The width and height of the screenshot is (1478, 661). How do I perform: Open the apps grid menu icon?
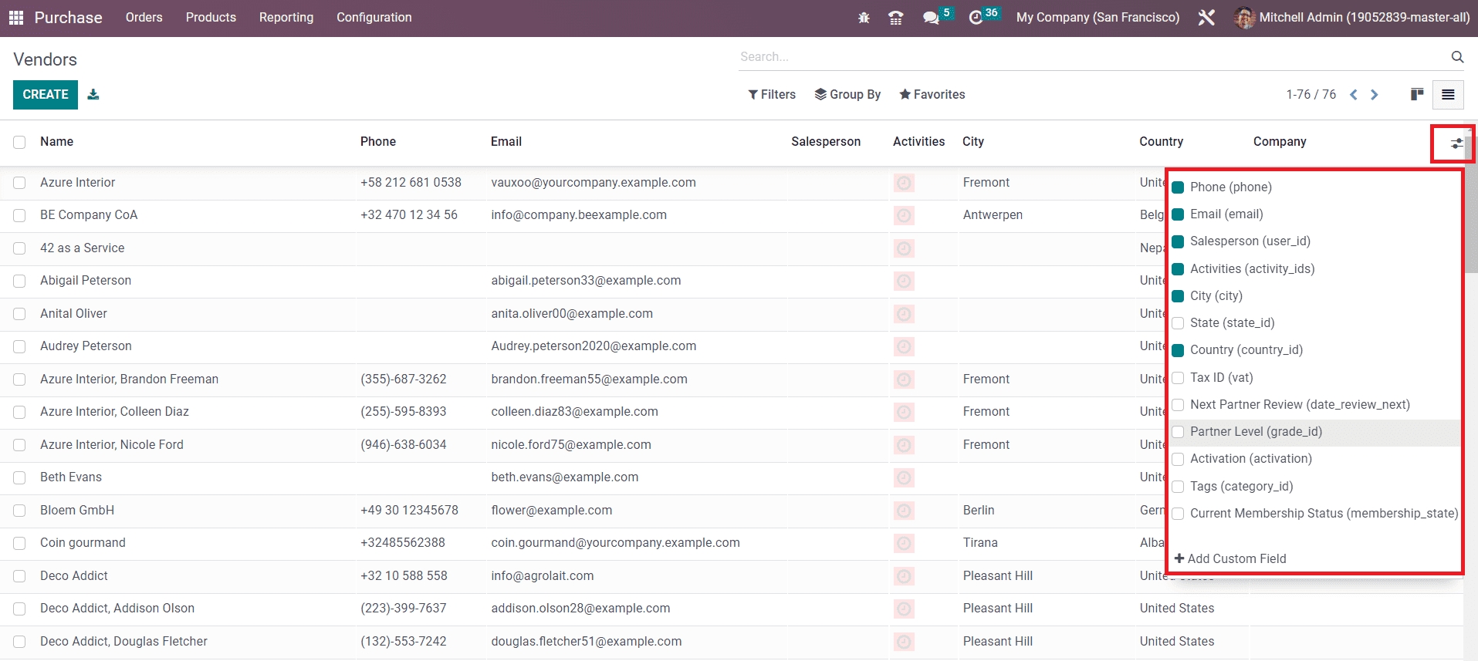16,17
